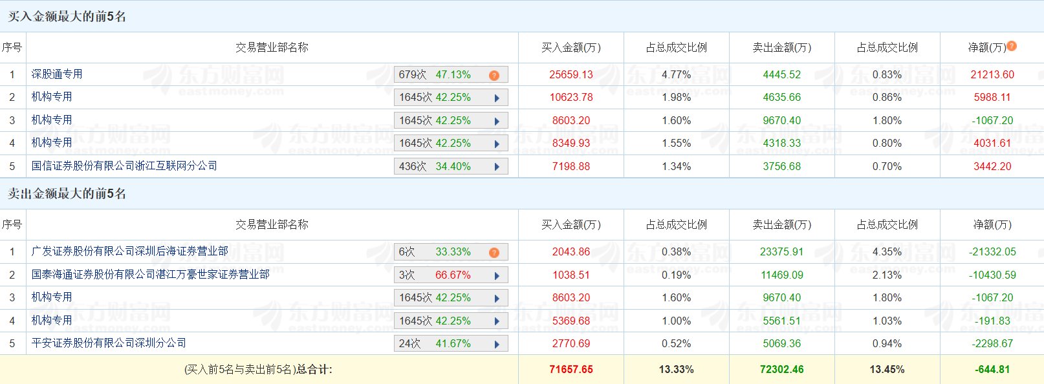Open 平安证券股份有限公司深圳分公司 link
Screen dimensions: 1044x384
(x=109, y=343)
